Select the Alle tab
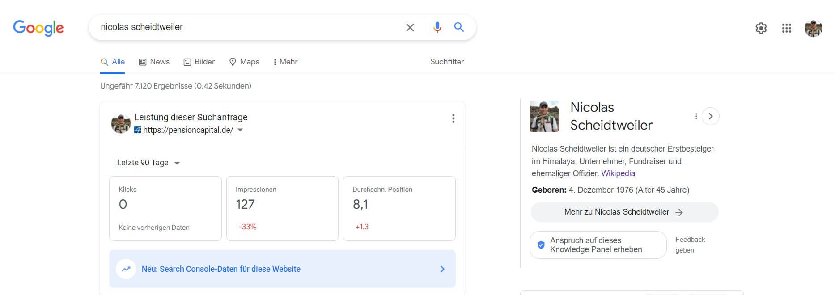 113,62
